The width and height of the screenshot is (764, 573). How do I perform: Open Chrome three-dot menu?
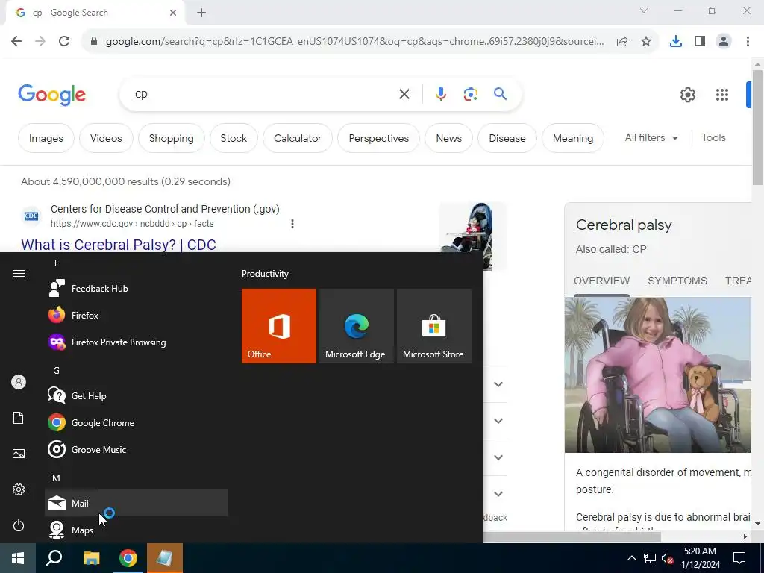(x=748, y=42)
